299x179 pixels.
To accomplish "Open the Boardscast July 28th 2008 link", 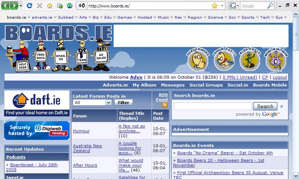I will pyautogui.click(x=32, y=167).
